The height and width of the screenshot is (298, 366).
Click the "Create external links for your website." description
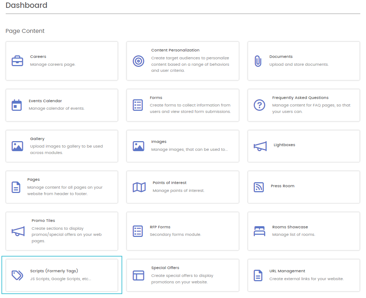(306, 279)
